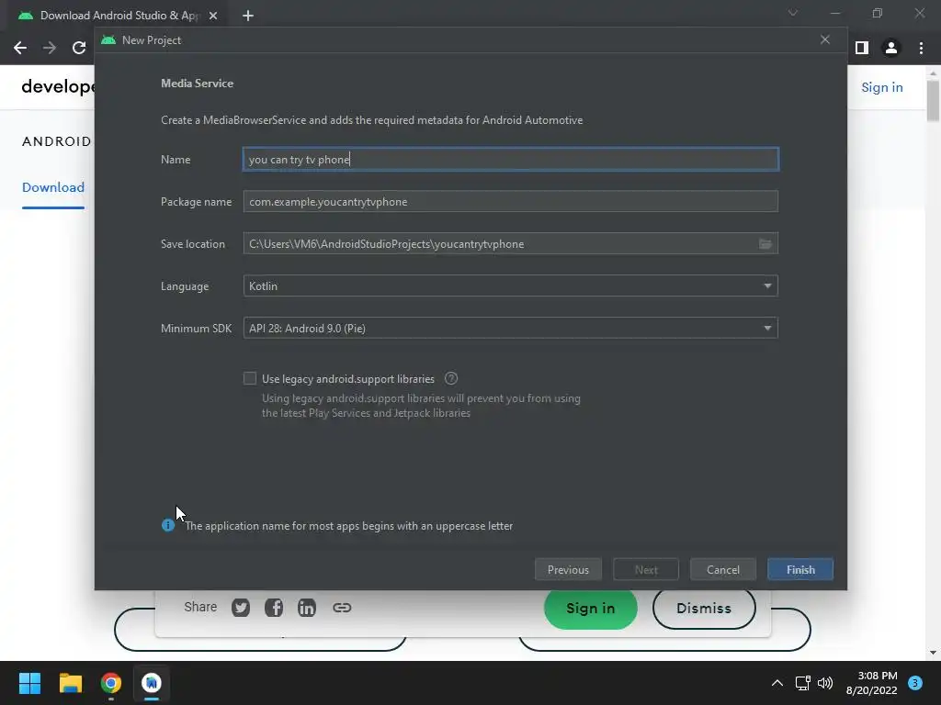Click into the Name field
941x705 pixels.
tap(511, 160)
